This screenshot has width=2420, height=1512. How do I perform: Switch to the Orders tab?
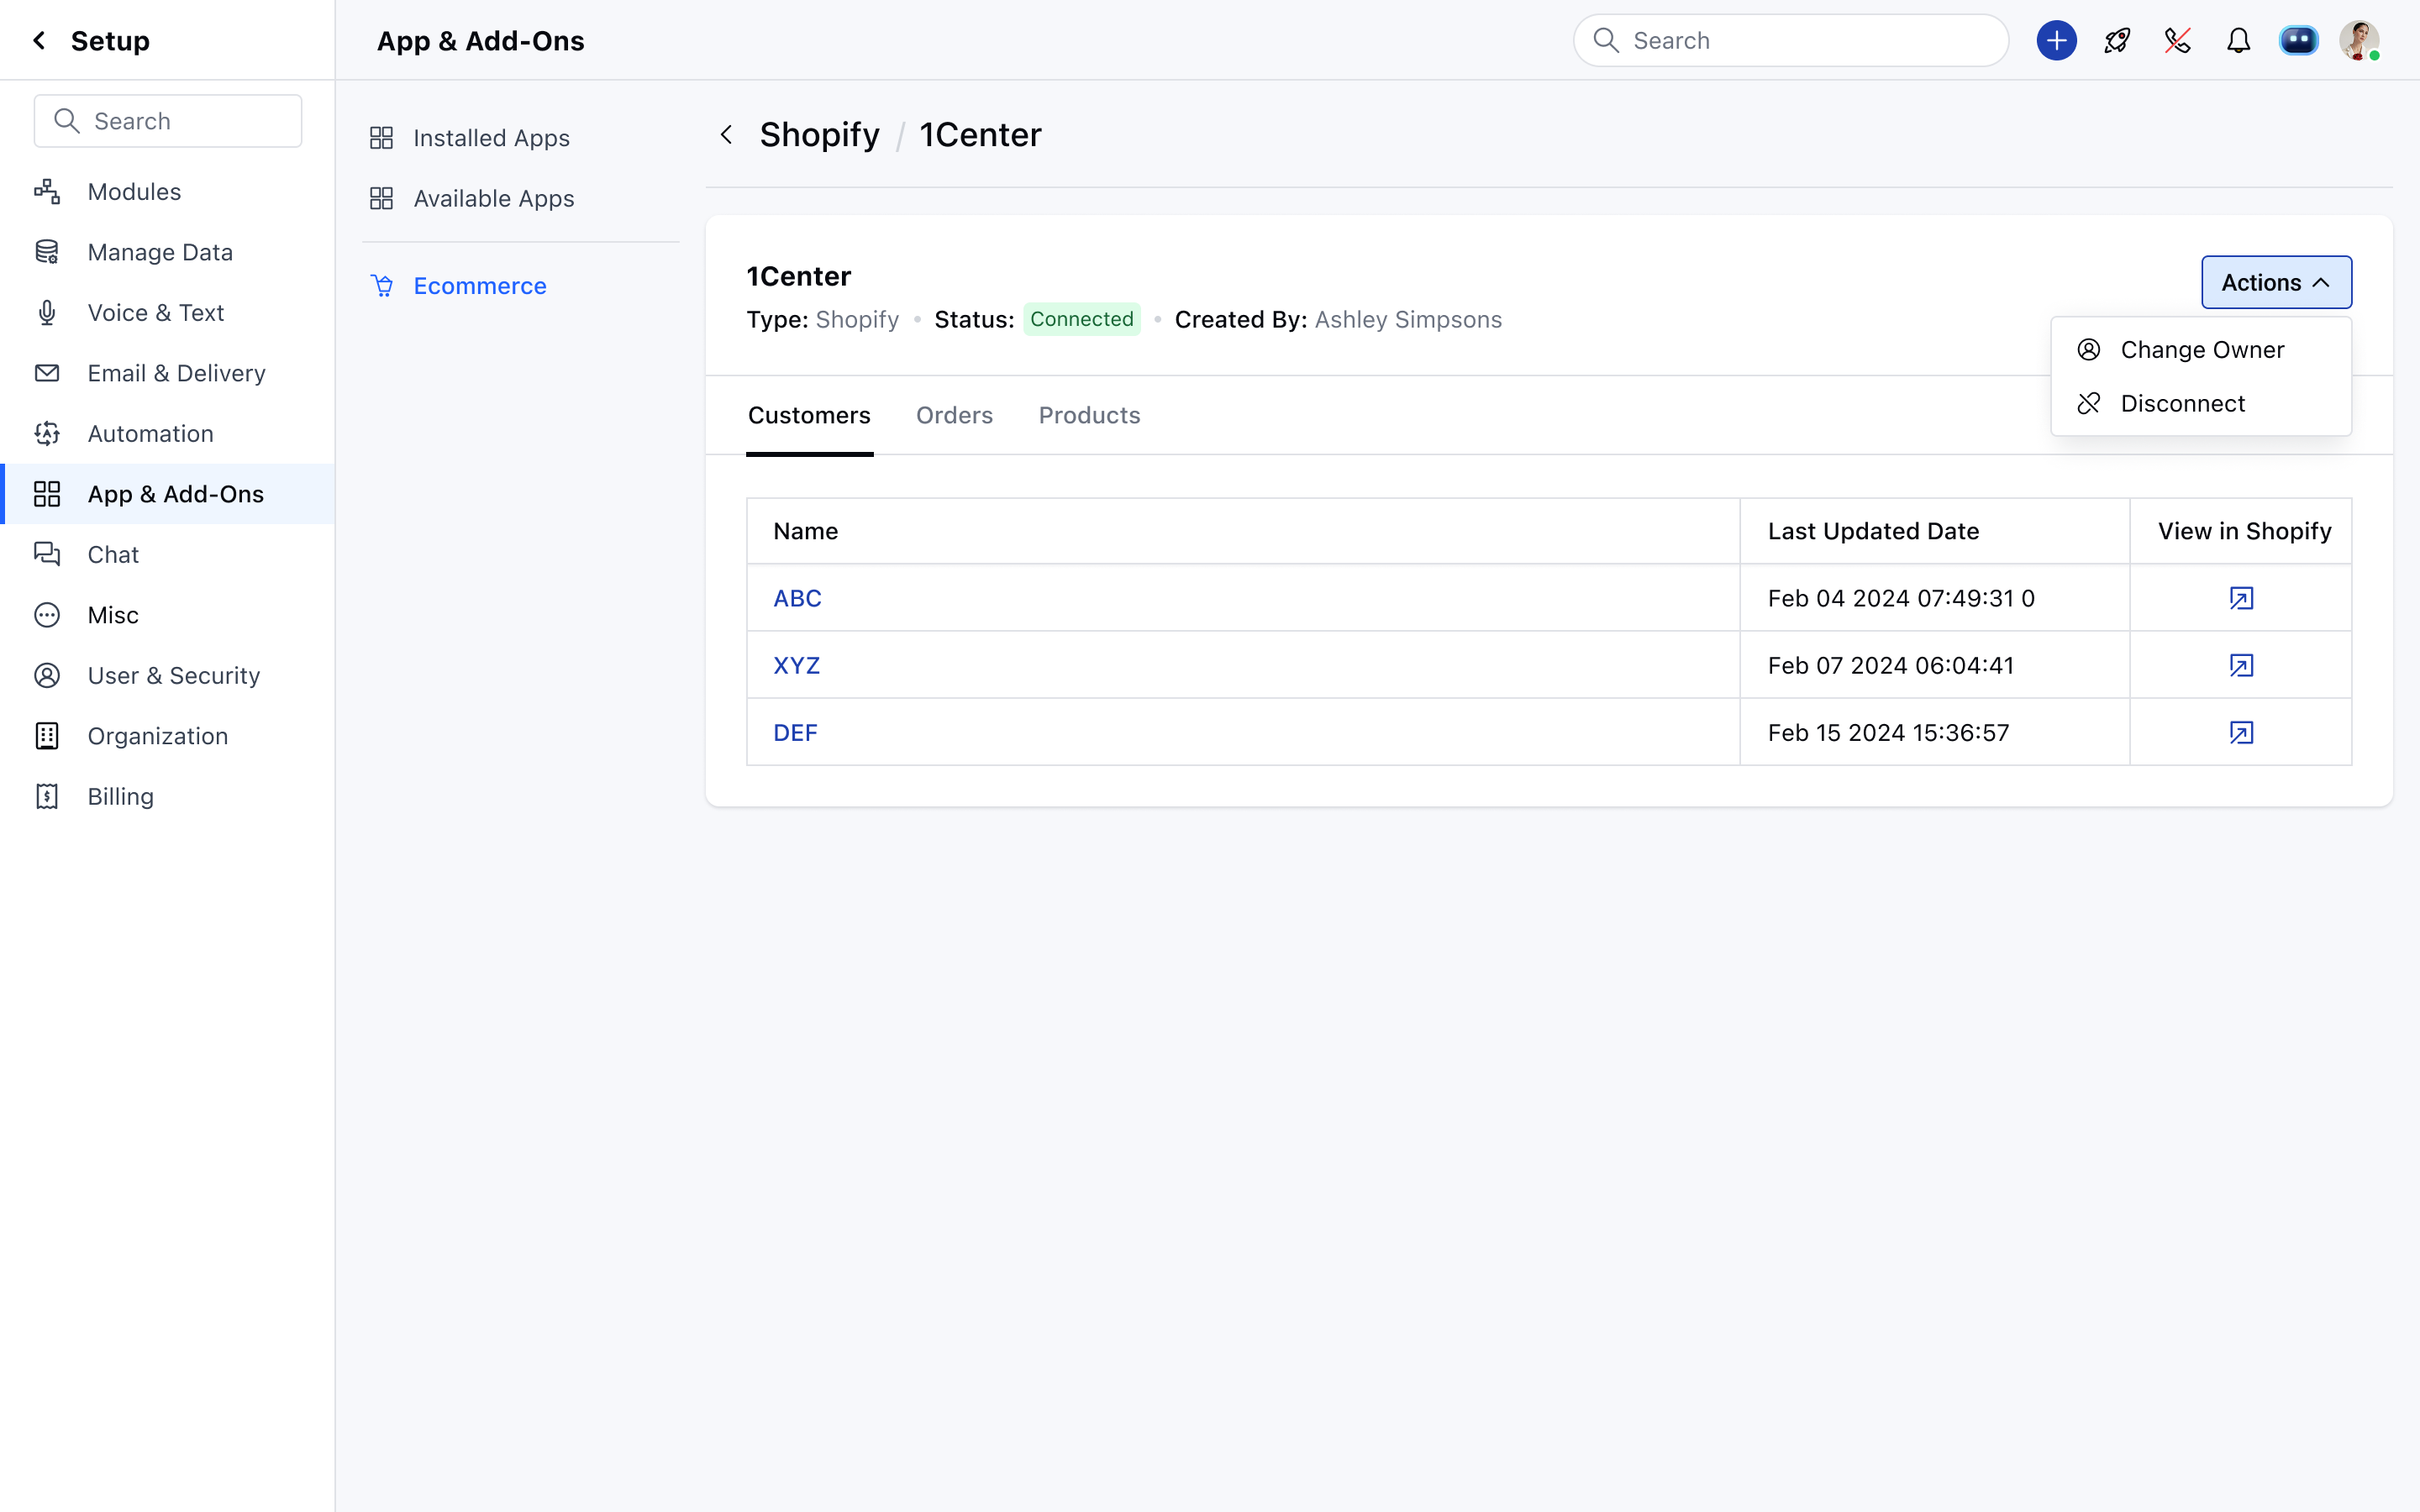tap(954, 415)
